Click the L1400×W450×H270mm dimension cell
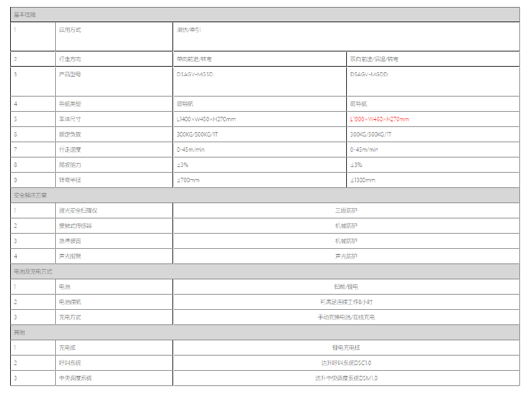Viewport: 527px width, 393px height. pyautogui.click(x=206, y=119)
